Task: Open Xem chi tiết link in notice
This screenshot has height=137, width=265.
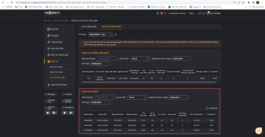Action: 111,45
